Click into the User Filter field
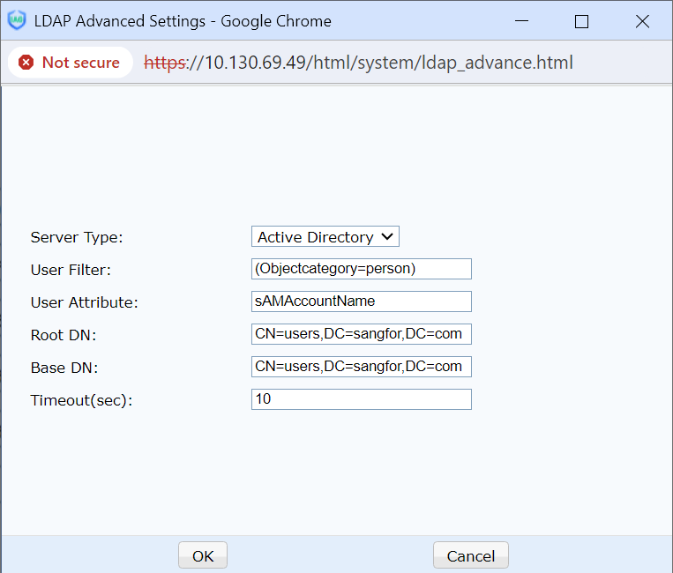 (x=361, y=269)
